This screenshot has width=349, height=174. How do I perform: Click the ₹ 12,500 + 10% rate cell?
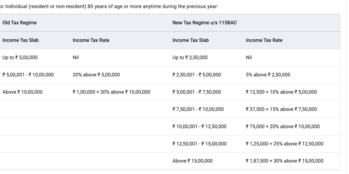point(281,92)
